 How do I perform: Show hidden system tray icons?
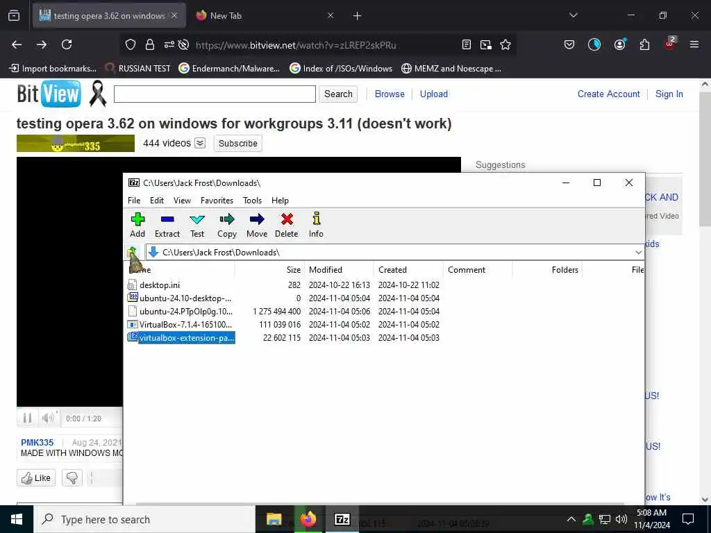(x=571, y=519)
